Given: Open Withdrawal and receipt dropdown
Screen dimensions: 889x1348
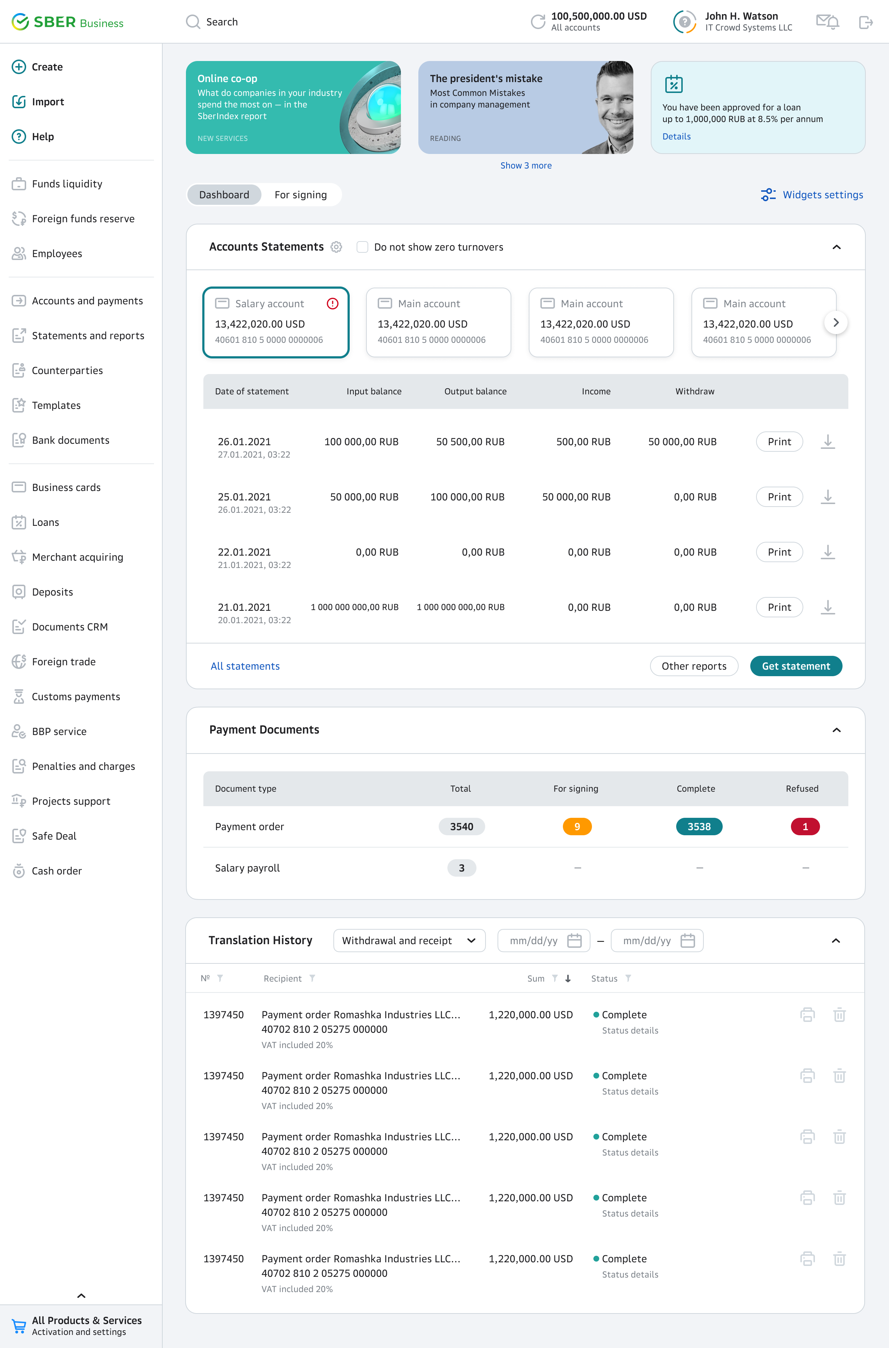Looking at the screenshot, I should point(409,941).
